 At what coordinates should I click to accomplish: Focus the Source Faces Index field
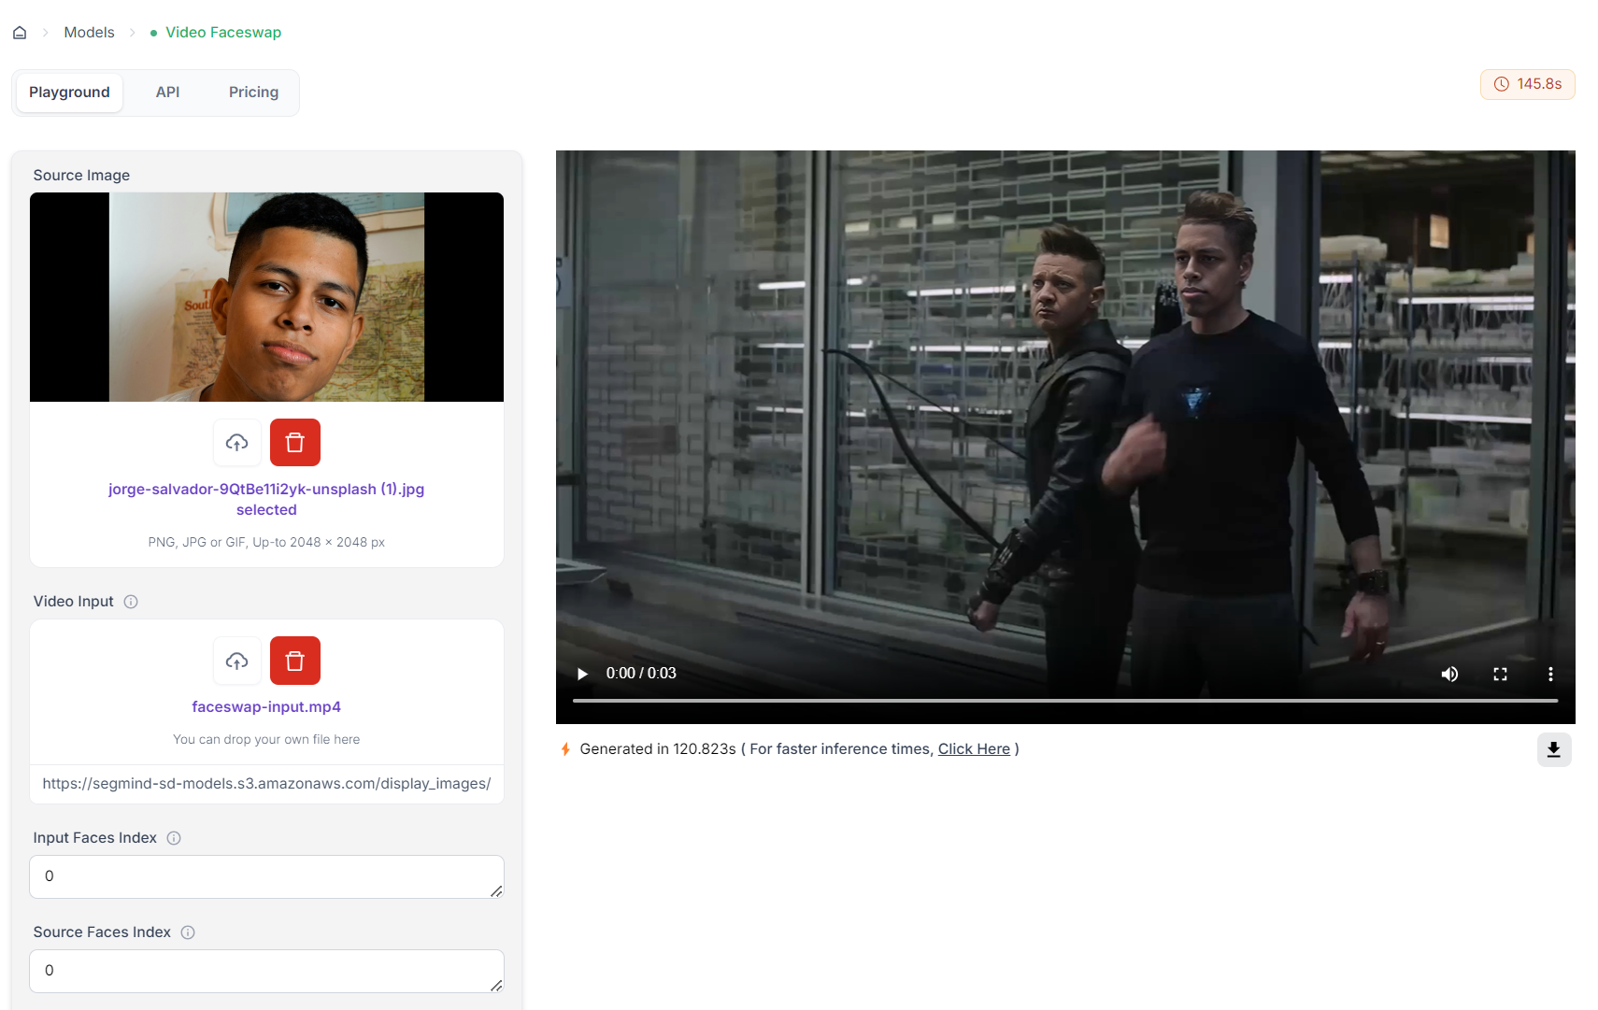(266, 971)
